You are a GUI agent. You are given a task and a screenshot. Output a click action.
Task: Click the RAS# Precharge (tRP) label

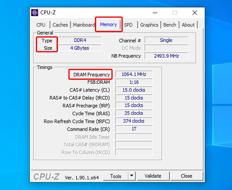pyautogui.click(x=86, y=106)
